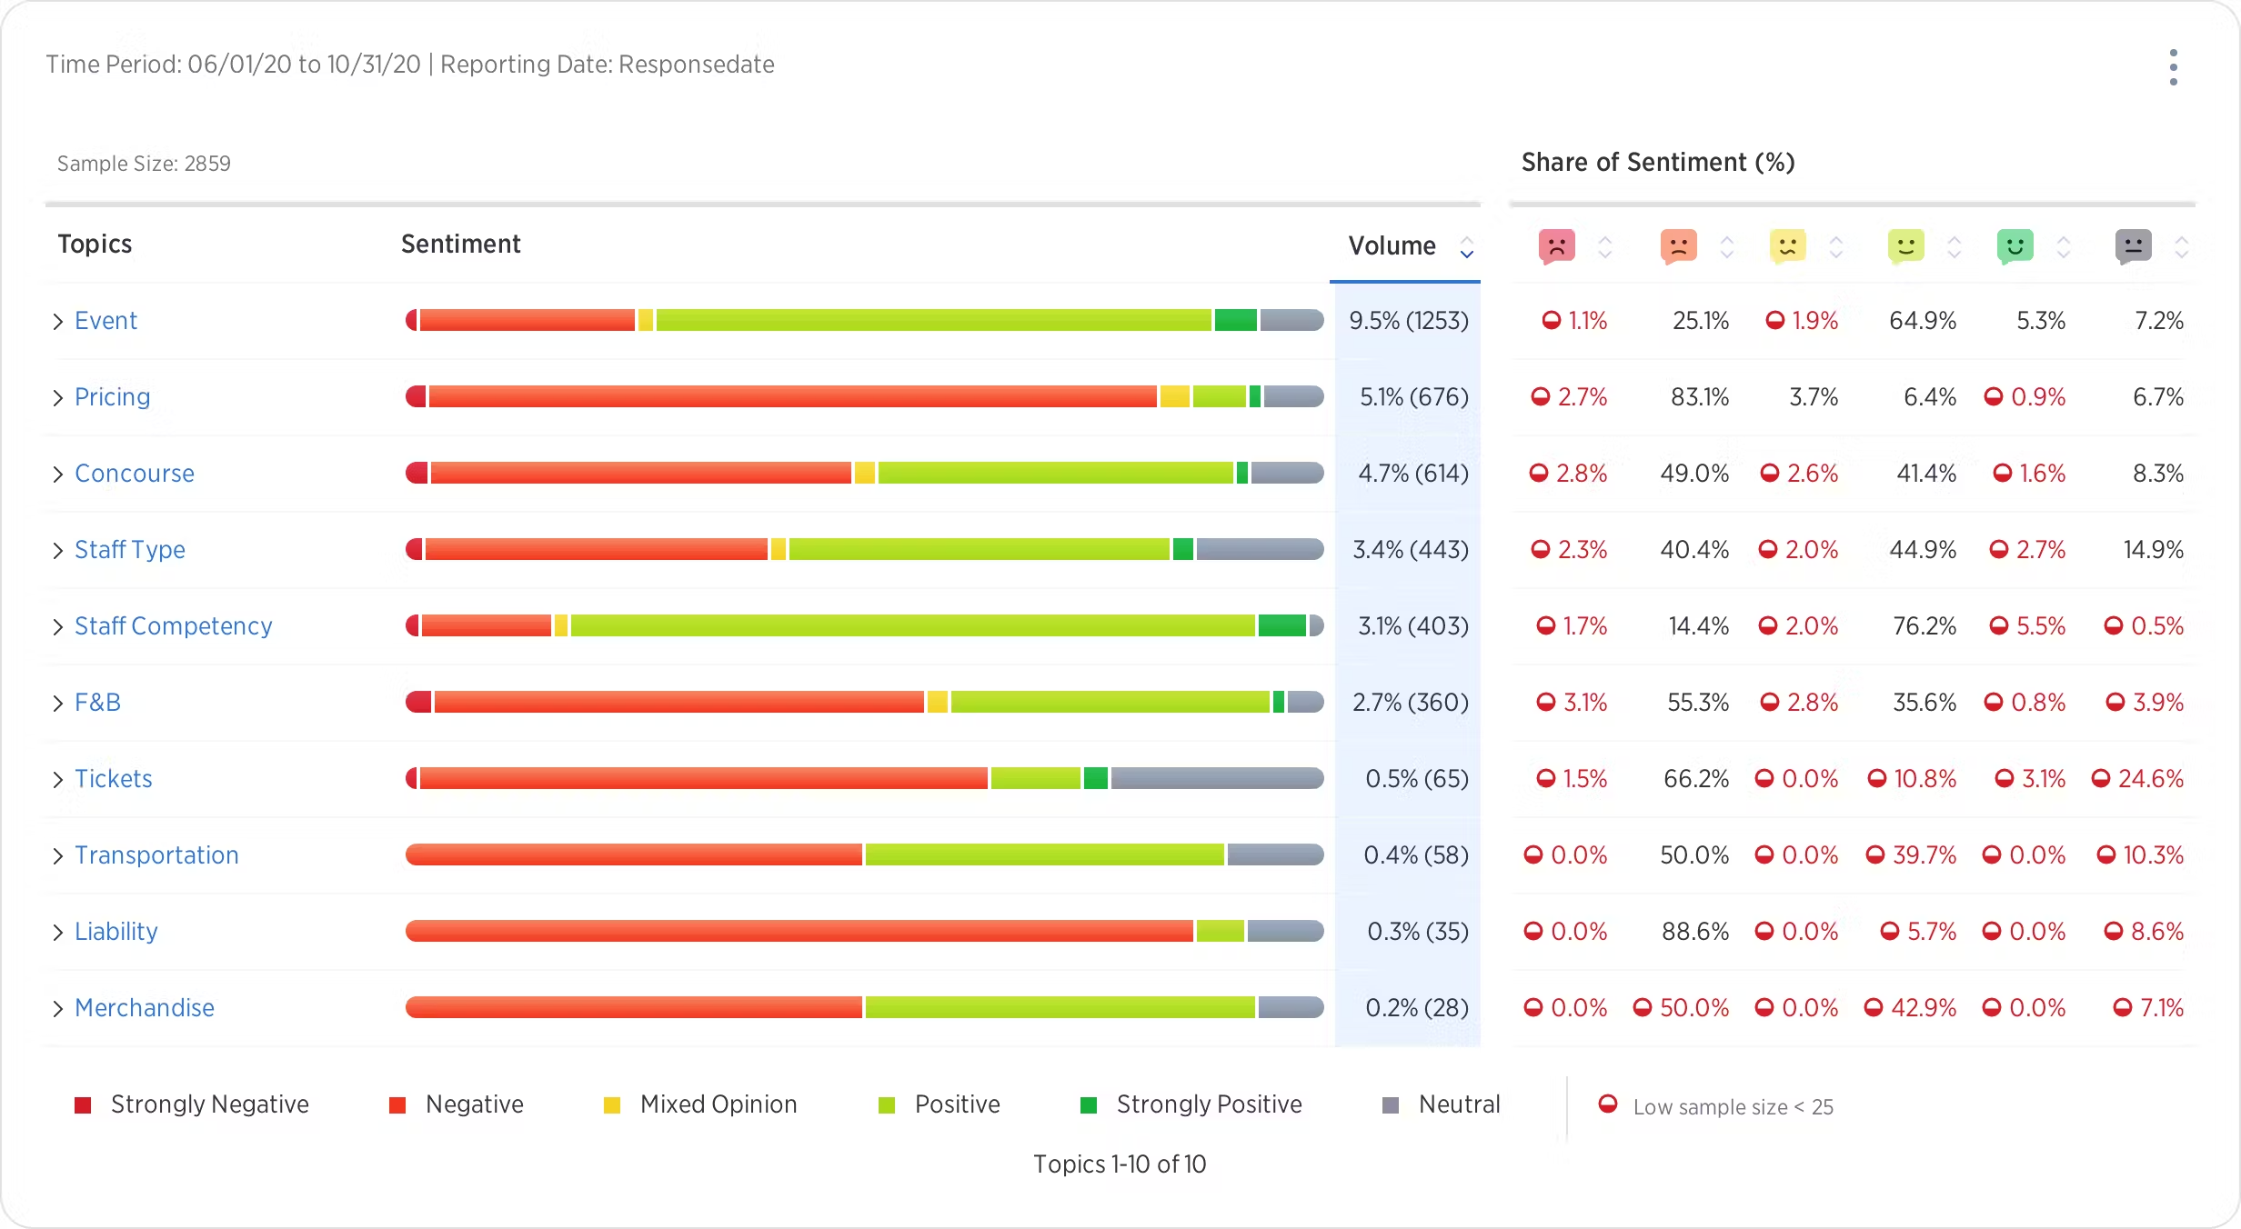
Task: Click the neutral gray face icon
Action: pyautogui.click(x=2133, y=245)
